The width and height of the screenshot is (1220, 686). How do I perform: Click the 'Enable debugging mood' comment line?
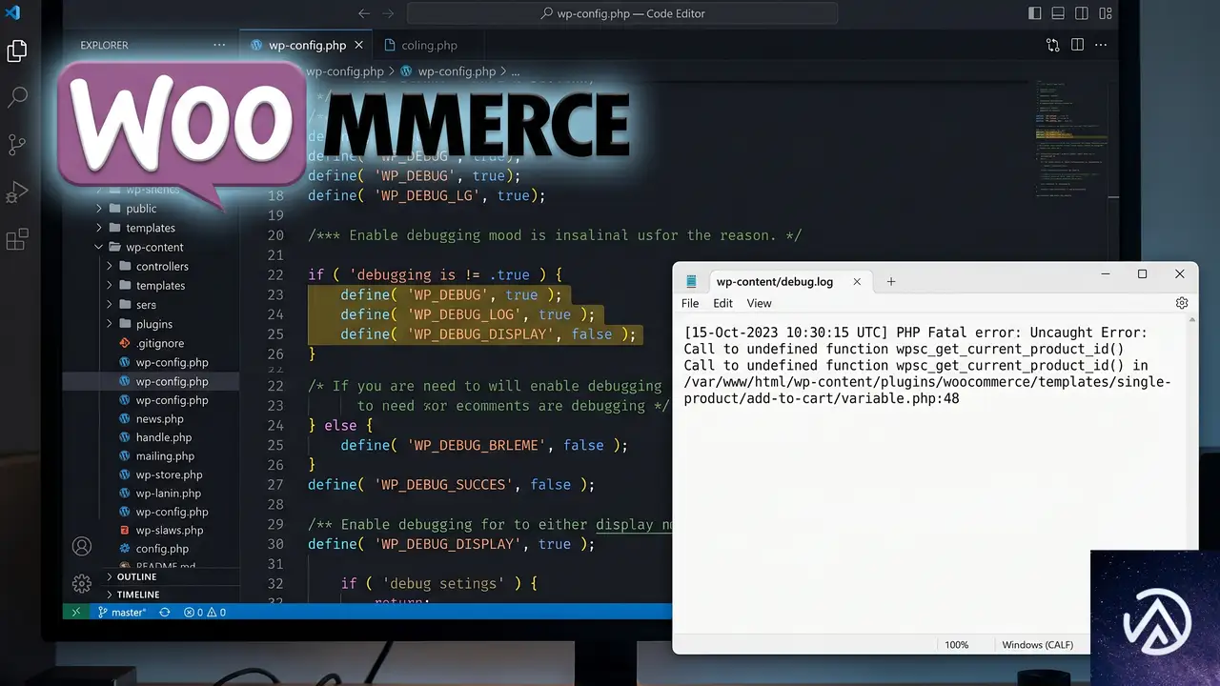pyautogui.click(x=555, y=235)
